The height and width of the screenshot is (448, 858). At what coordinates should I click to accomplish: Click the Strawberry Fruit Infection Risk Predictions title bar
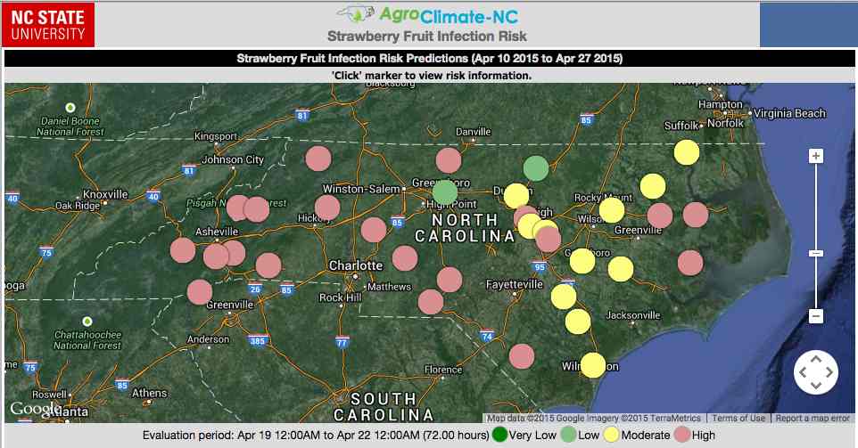coord(430,59)
